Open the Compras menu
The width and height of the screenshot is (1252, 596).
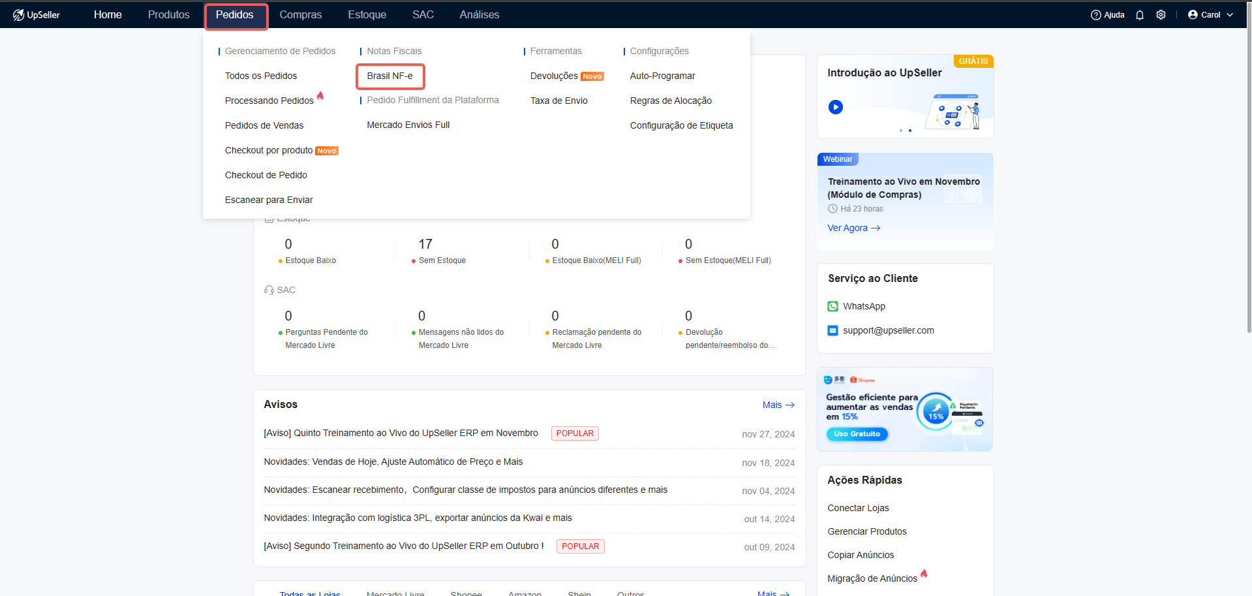coord(301,14)
